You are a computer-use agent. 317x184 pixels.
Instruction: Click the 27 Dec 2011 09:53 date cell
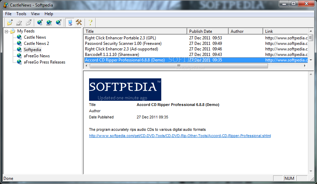(x=205, y=38)
